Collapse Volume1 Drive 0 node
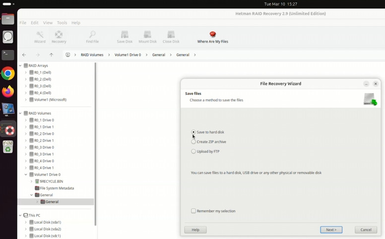 26,175
